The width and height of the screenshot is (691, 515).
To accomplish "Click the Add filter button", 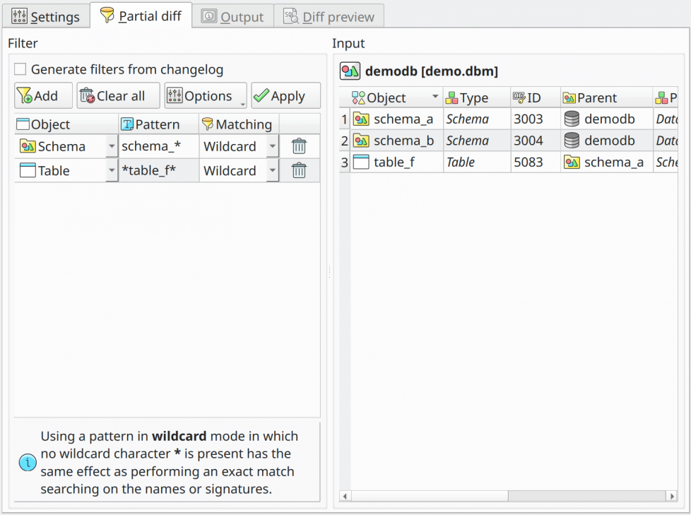I will 43,95.
